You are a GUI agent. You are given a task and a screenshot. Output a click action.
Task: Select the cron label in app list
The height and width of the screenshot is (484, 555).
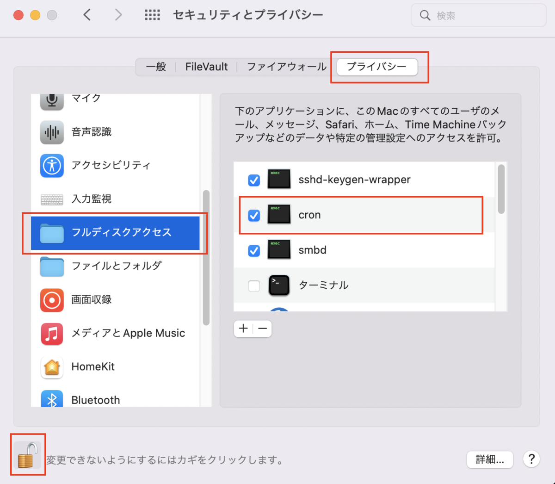point(309,215)
